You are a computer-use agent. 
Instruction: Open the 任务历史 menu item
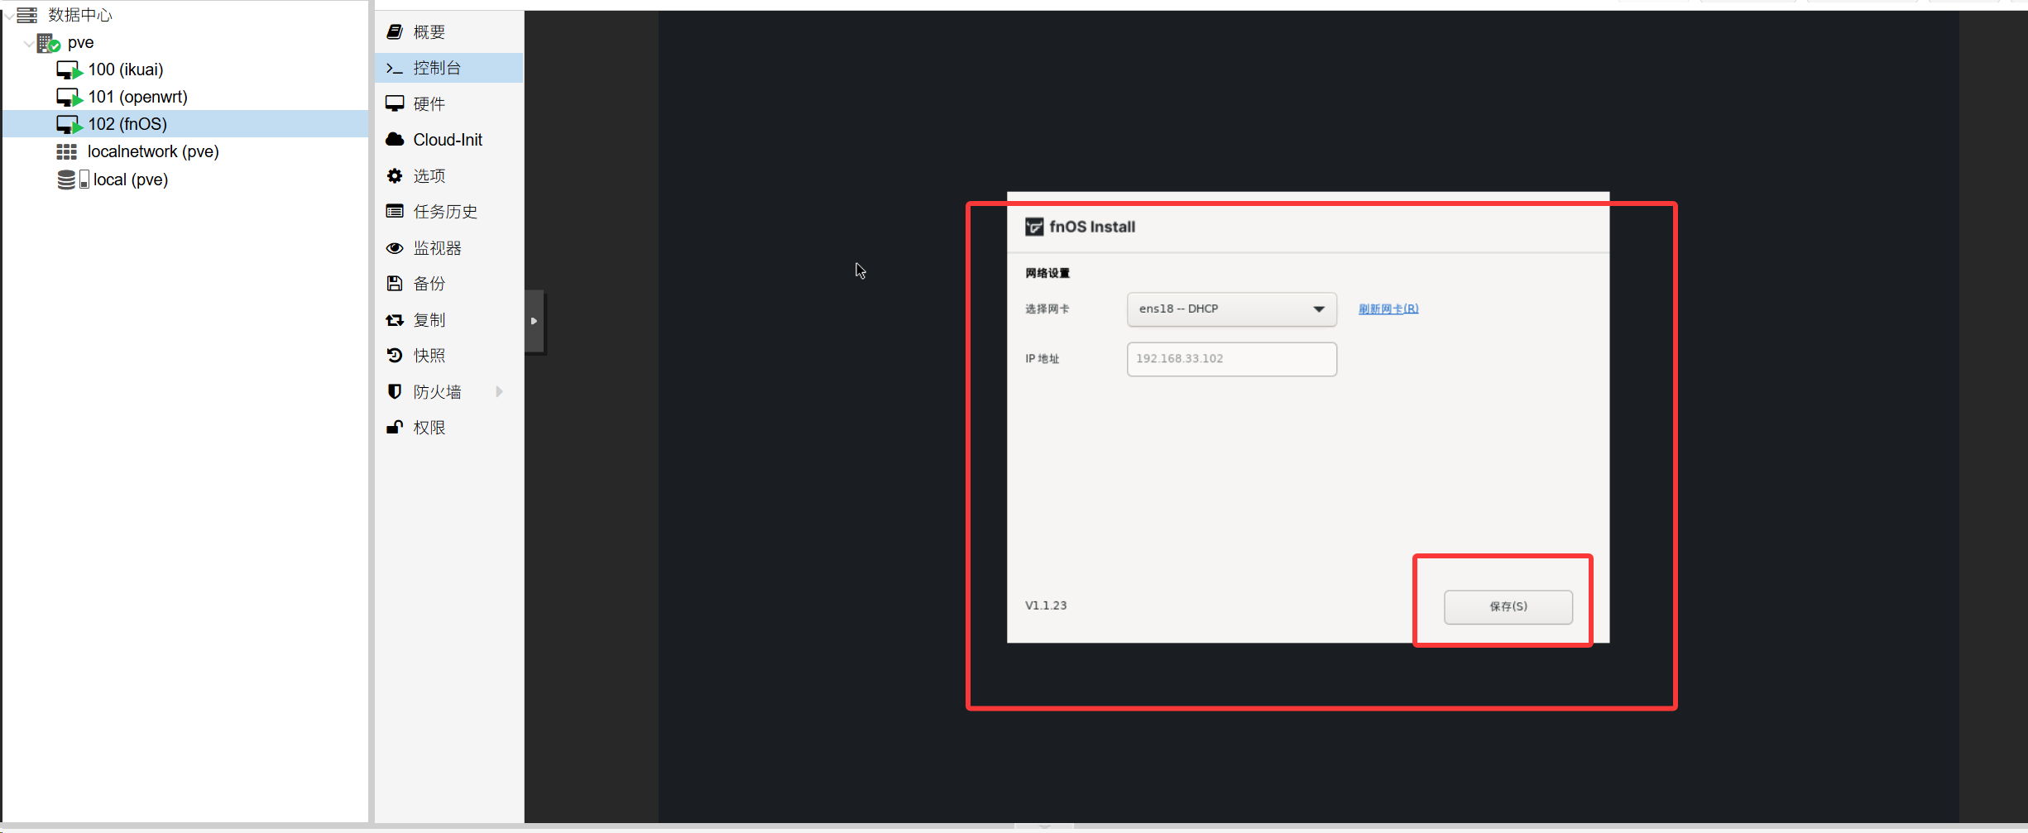tap(445, 212)
